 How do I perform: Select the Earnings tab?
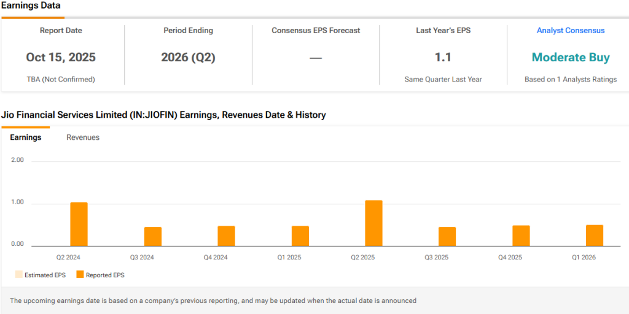pyautogui.click(x=25, y=137)
